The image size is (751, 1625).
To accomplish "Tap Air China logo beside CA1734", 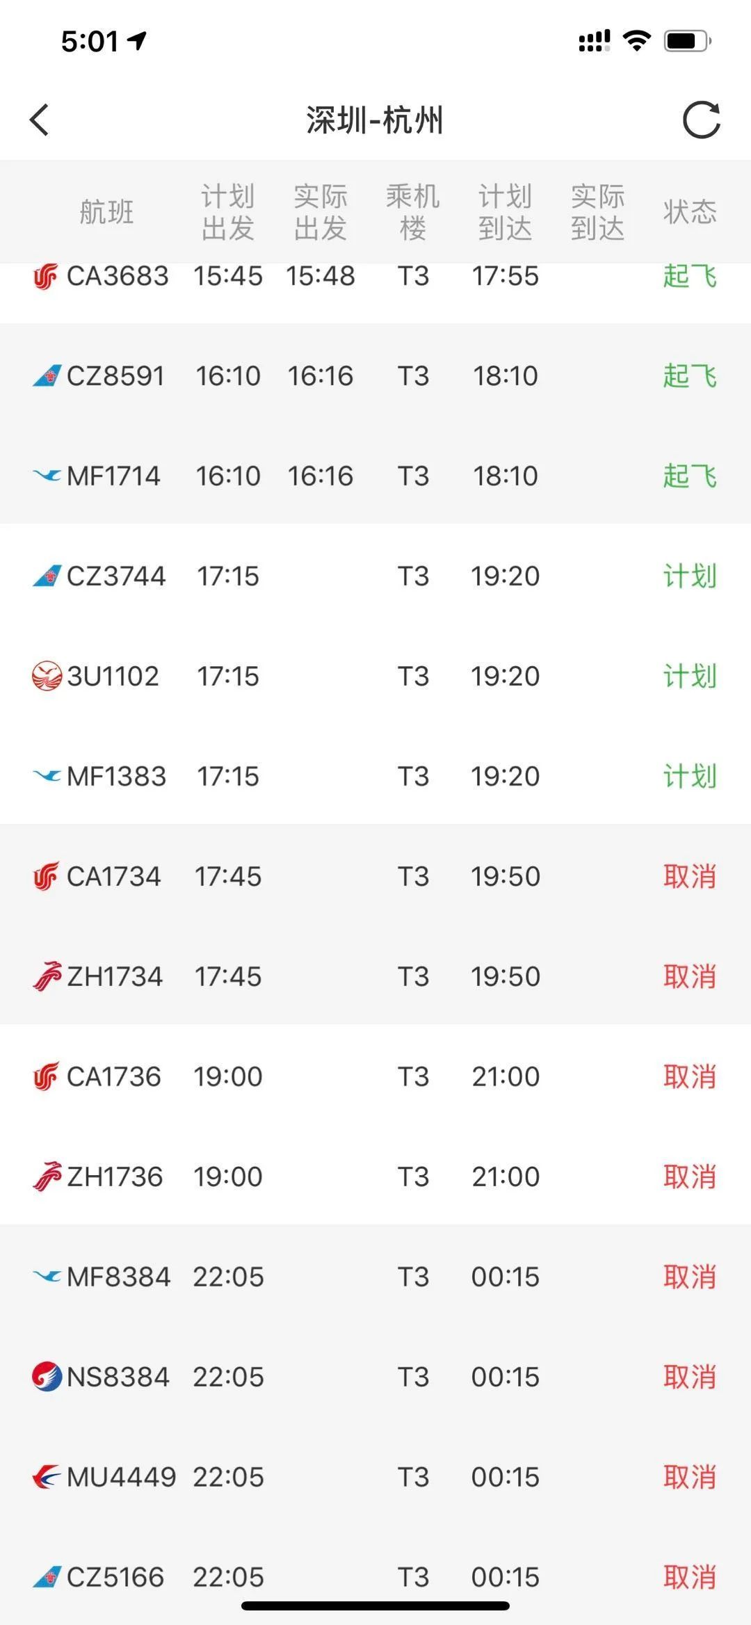I will (x=46, y=876).
